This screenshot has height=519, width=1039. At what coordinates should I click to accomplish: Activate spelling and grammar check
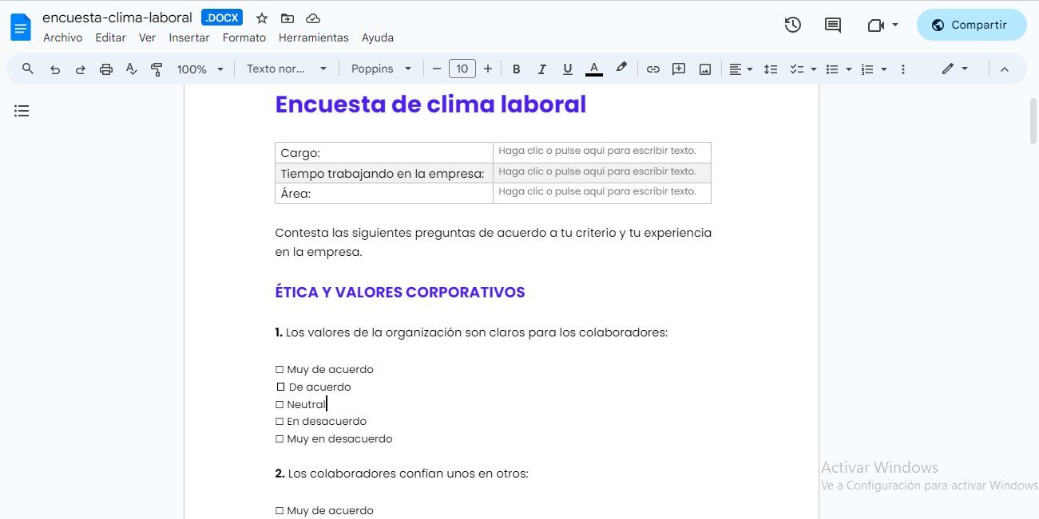131,69
